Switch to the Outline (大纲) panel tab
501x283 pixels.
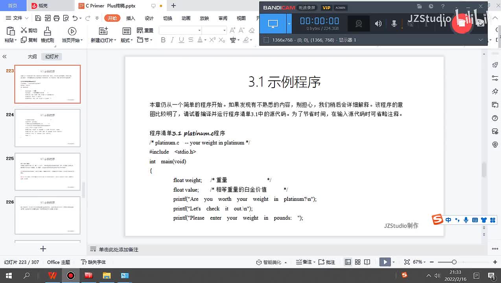pos(32,57)
